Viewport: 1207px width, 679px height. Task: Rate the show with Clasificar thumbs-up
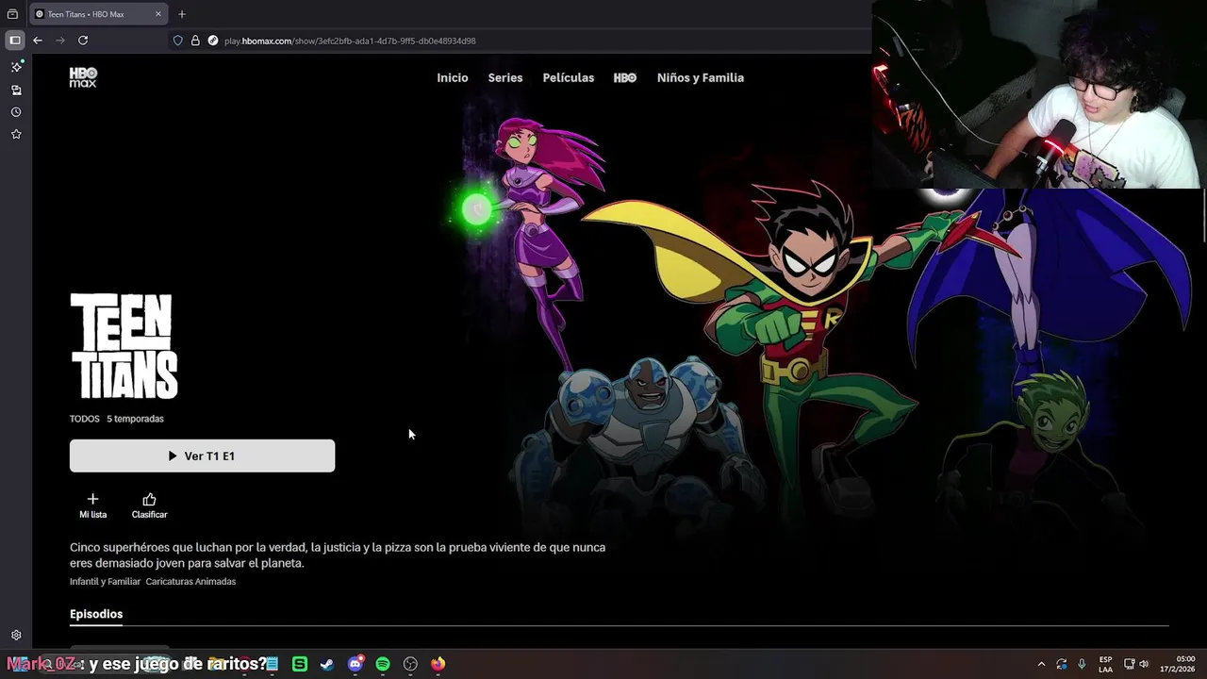[x=149, y=505]
